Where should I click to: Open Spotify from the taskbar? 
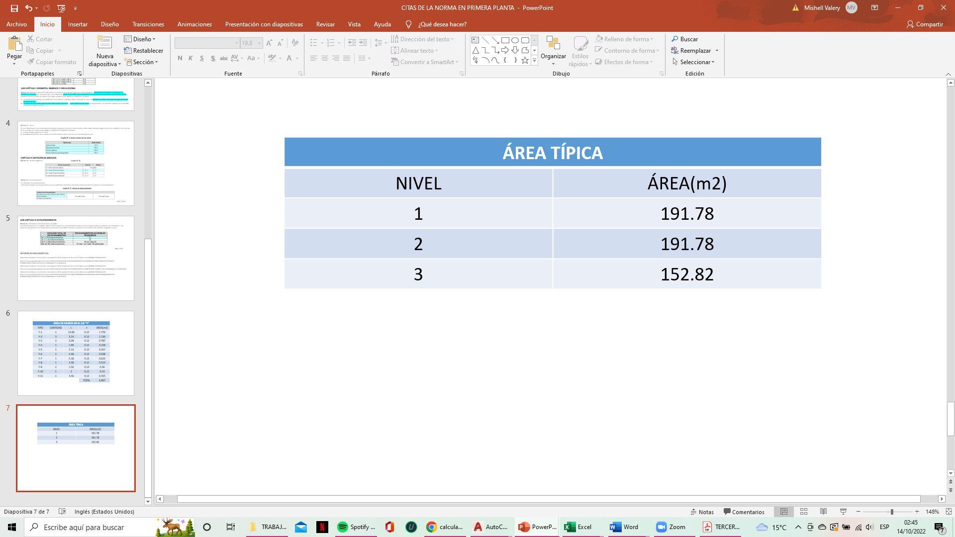356,527
